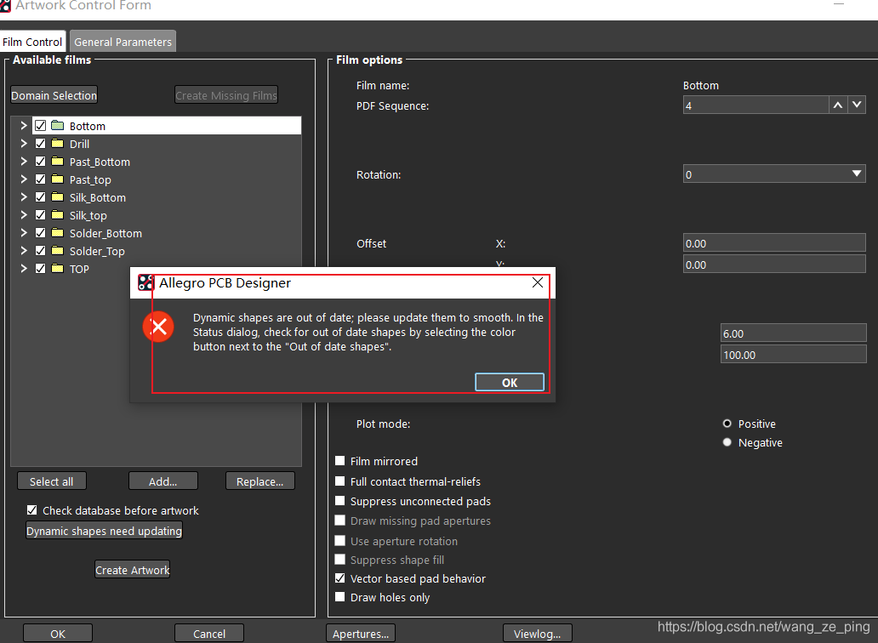
Task: Enable the Film mirrored option
Action: pos(340,461)
